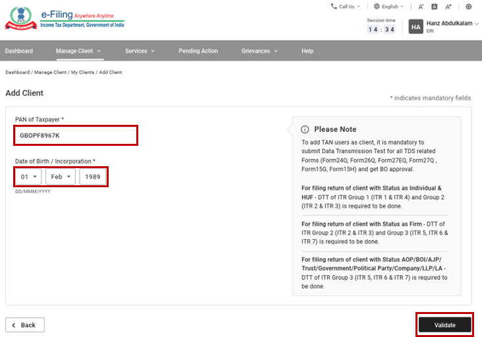Screen dimensions: 482x337
Task: Open the Manage Client menu
Action: (78, 51)
